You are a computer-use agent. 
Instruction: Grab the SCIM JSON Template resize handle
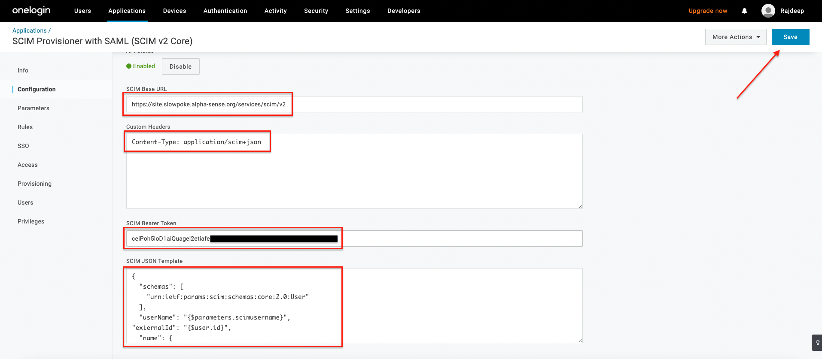(x=580, y=340)
